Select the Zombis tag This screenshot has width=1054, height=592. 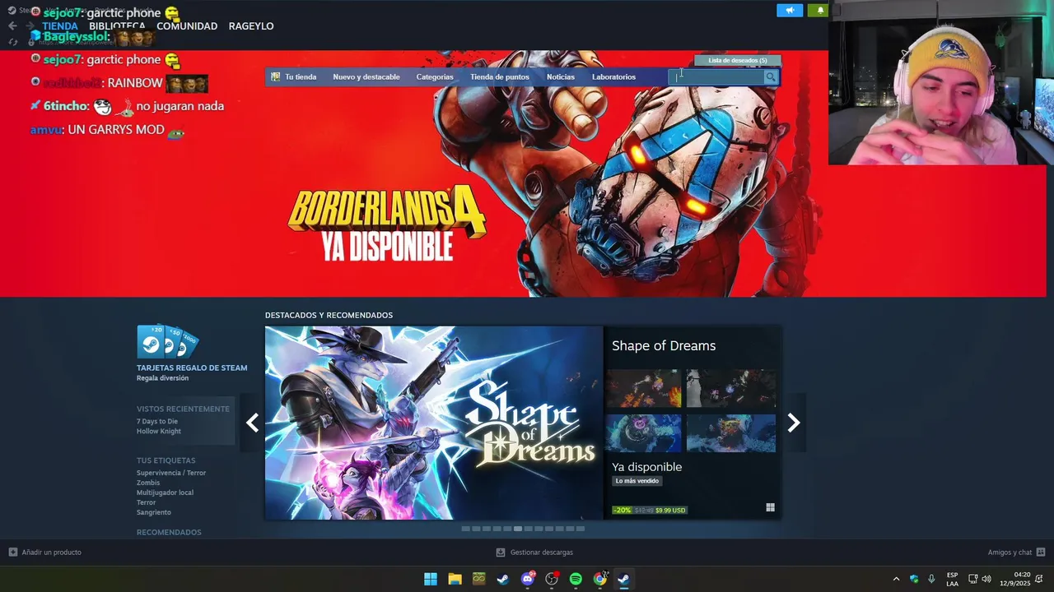[148, 483]
